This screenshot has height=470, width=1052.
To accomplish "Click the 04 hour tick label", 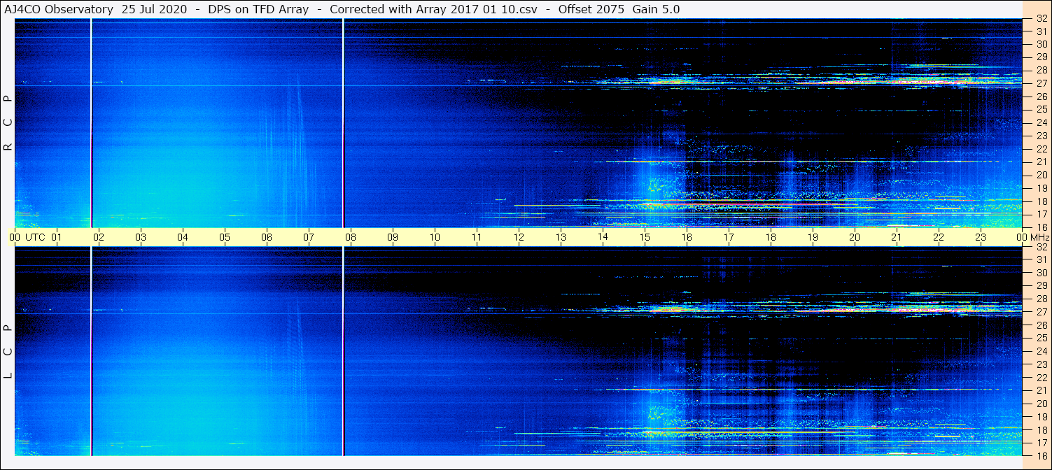I will coord(183,237).
